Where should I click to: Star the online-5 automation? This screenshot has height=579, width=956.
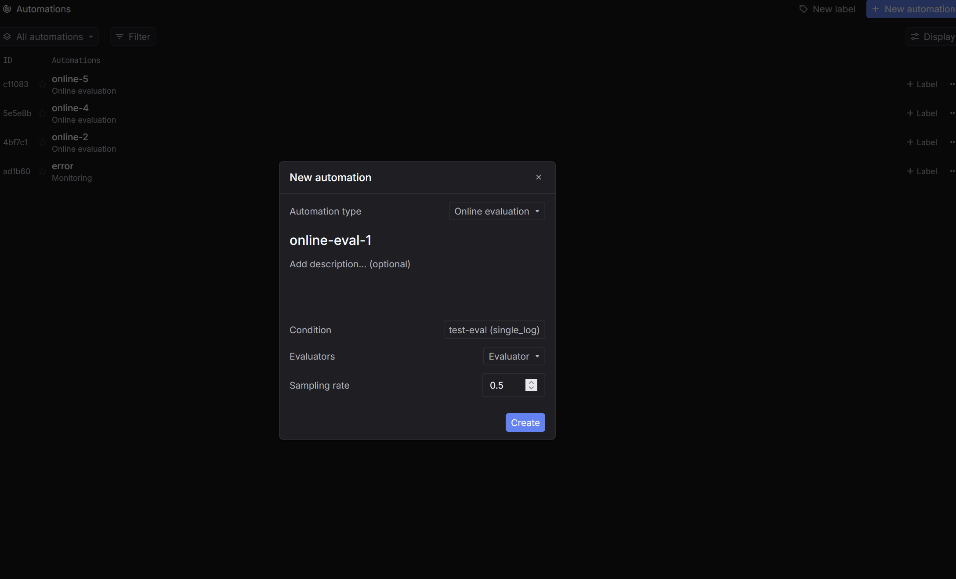coord(42,84)
